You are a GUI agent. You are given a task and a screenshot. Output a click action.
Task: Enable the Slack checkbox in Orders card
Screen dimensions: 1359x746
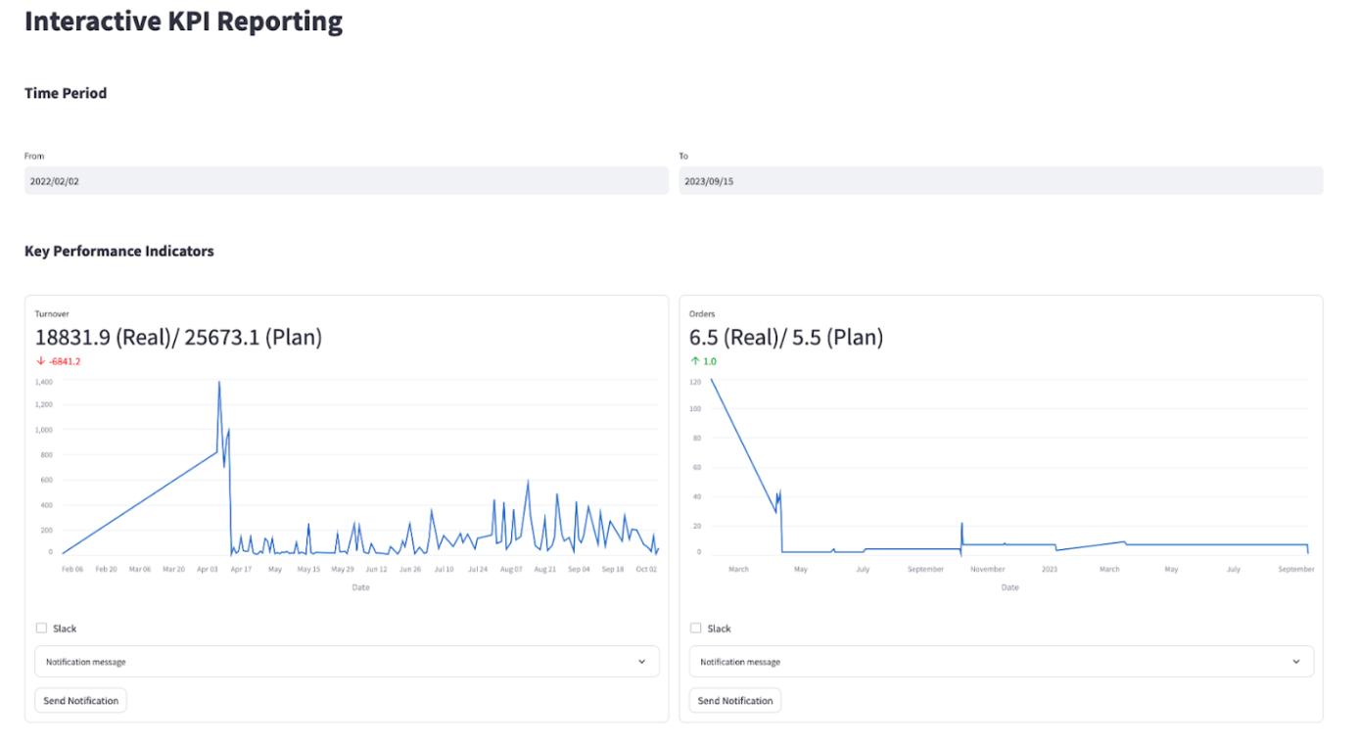pyautogui.click(x=695, y=629)
